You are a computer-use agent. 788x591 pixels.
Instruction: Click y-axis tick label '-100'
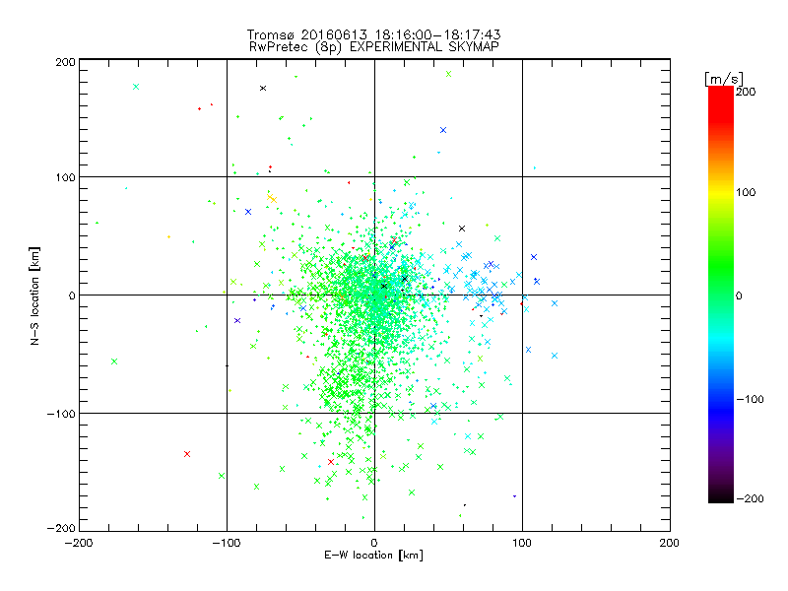61,414
